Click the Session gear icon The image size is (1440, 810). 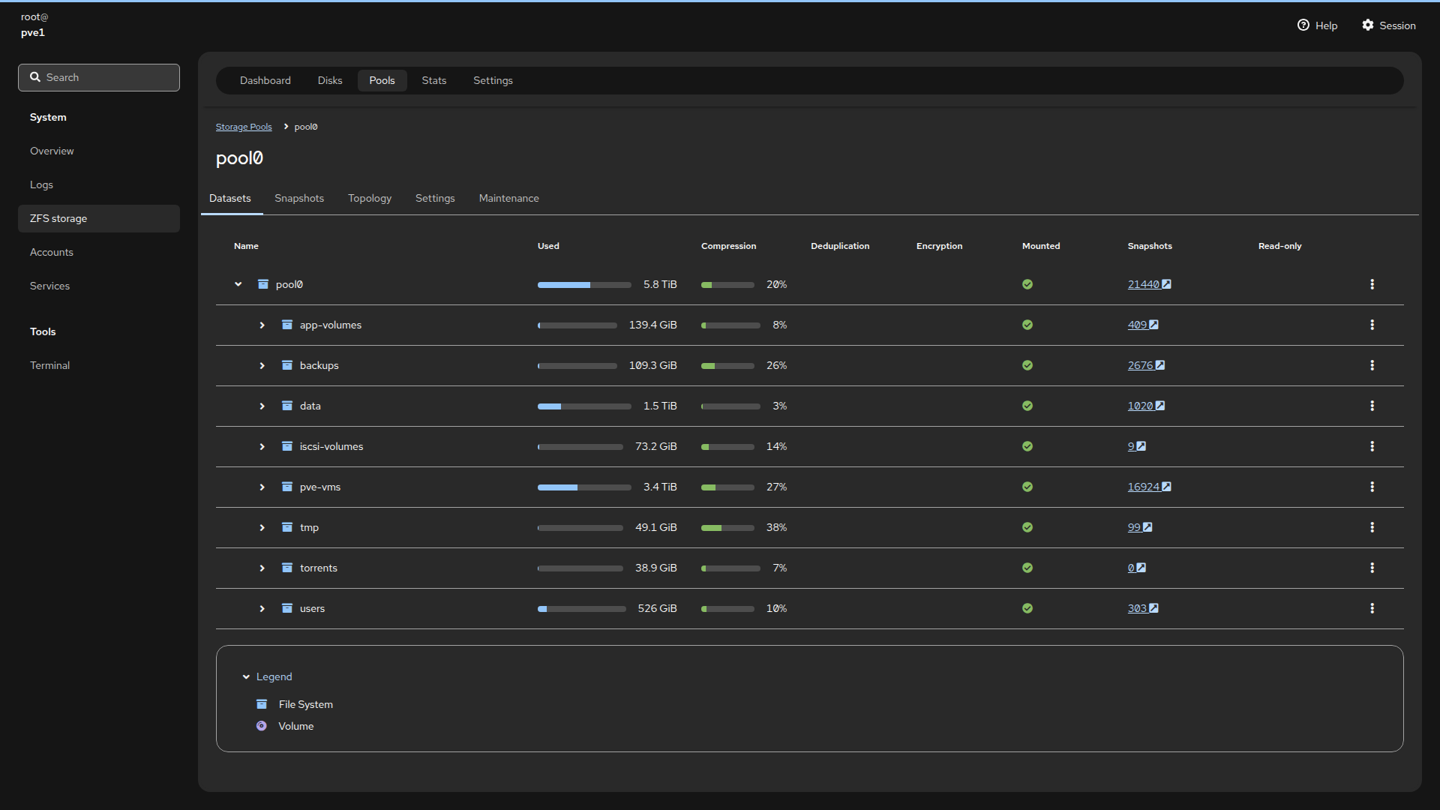(x=1368, y=25)
